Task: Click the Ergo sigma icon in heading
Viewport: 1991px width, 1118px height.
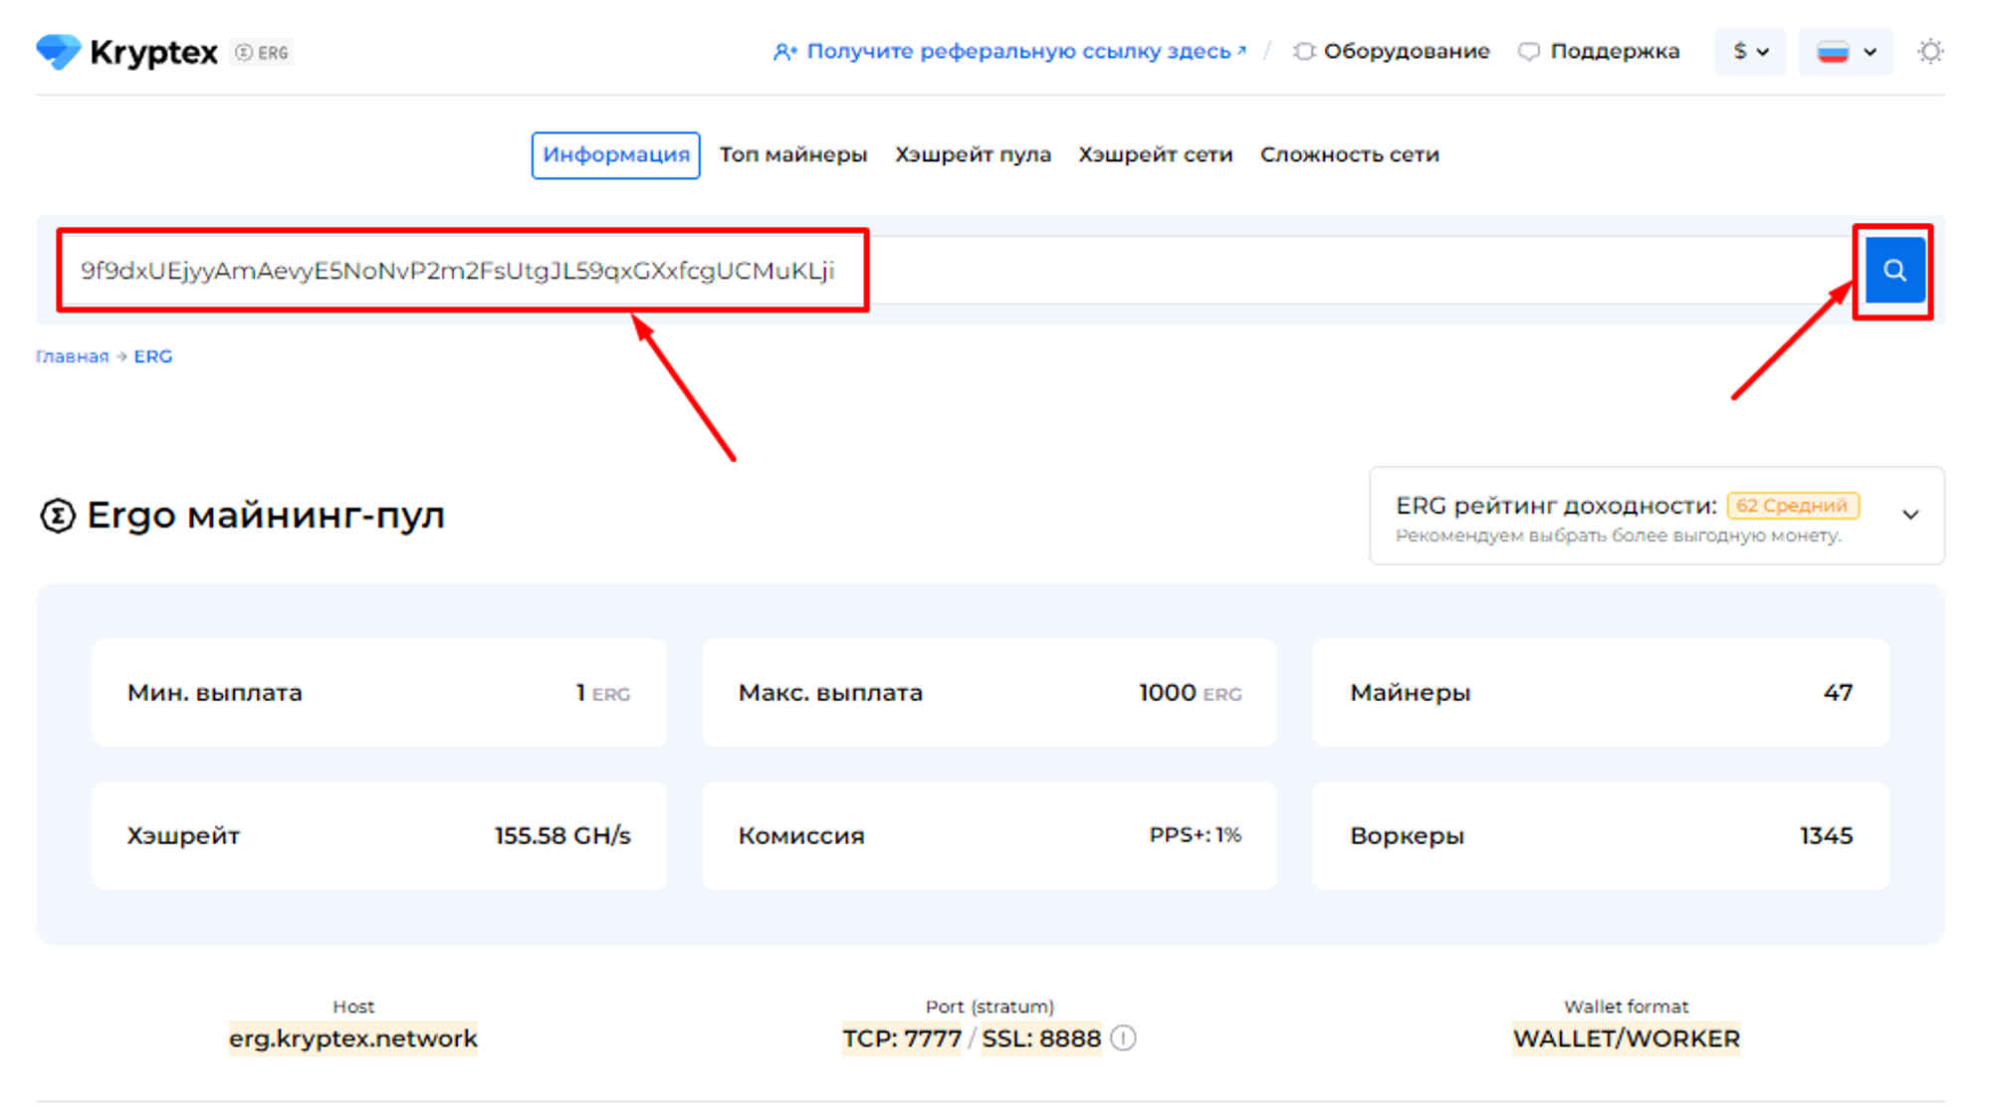Action: click(58, 516)
